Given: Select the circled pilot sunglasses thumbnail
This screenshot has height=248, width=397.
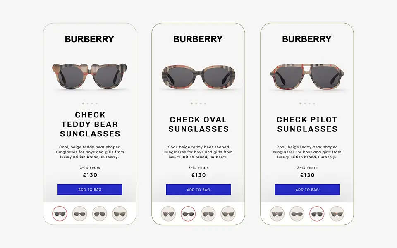Looking at the screenshot, I should [317, 214].
